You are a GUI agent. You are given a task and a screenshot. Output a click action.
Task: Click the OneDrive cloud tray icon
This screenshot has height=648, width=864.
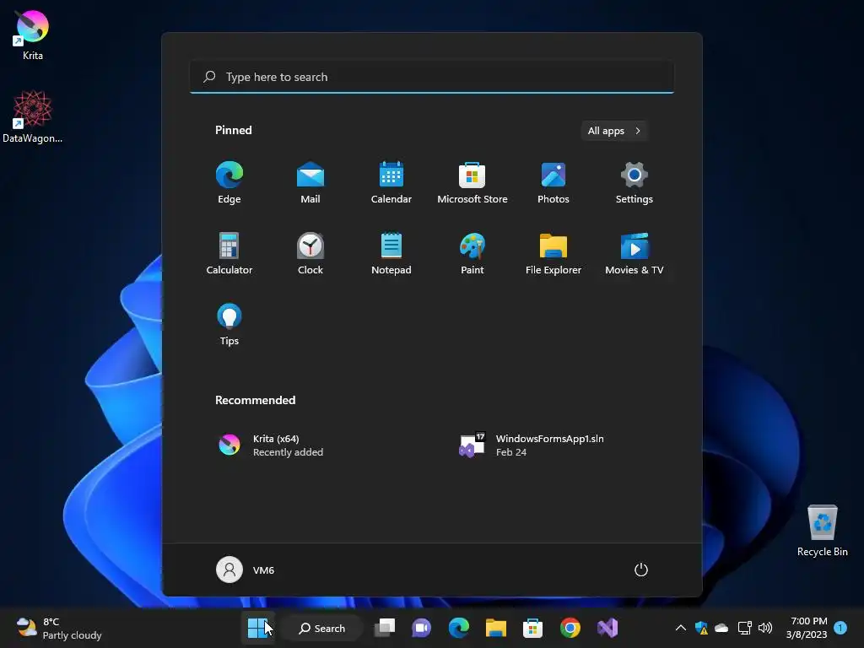(x=721, y=628)
